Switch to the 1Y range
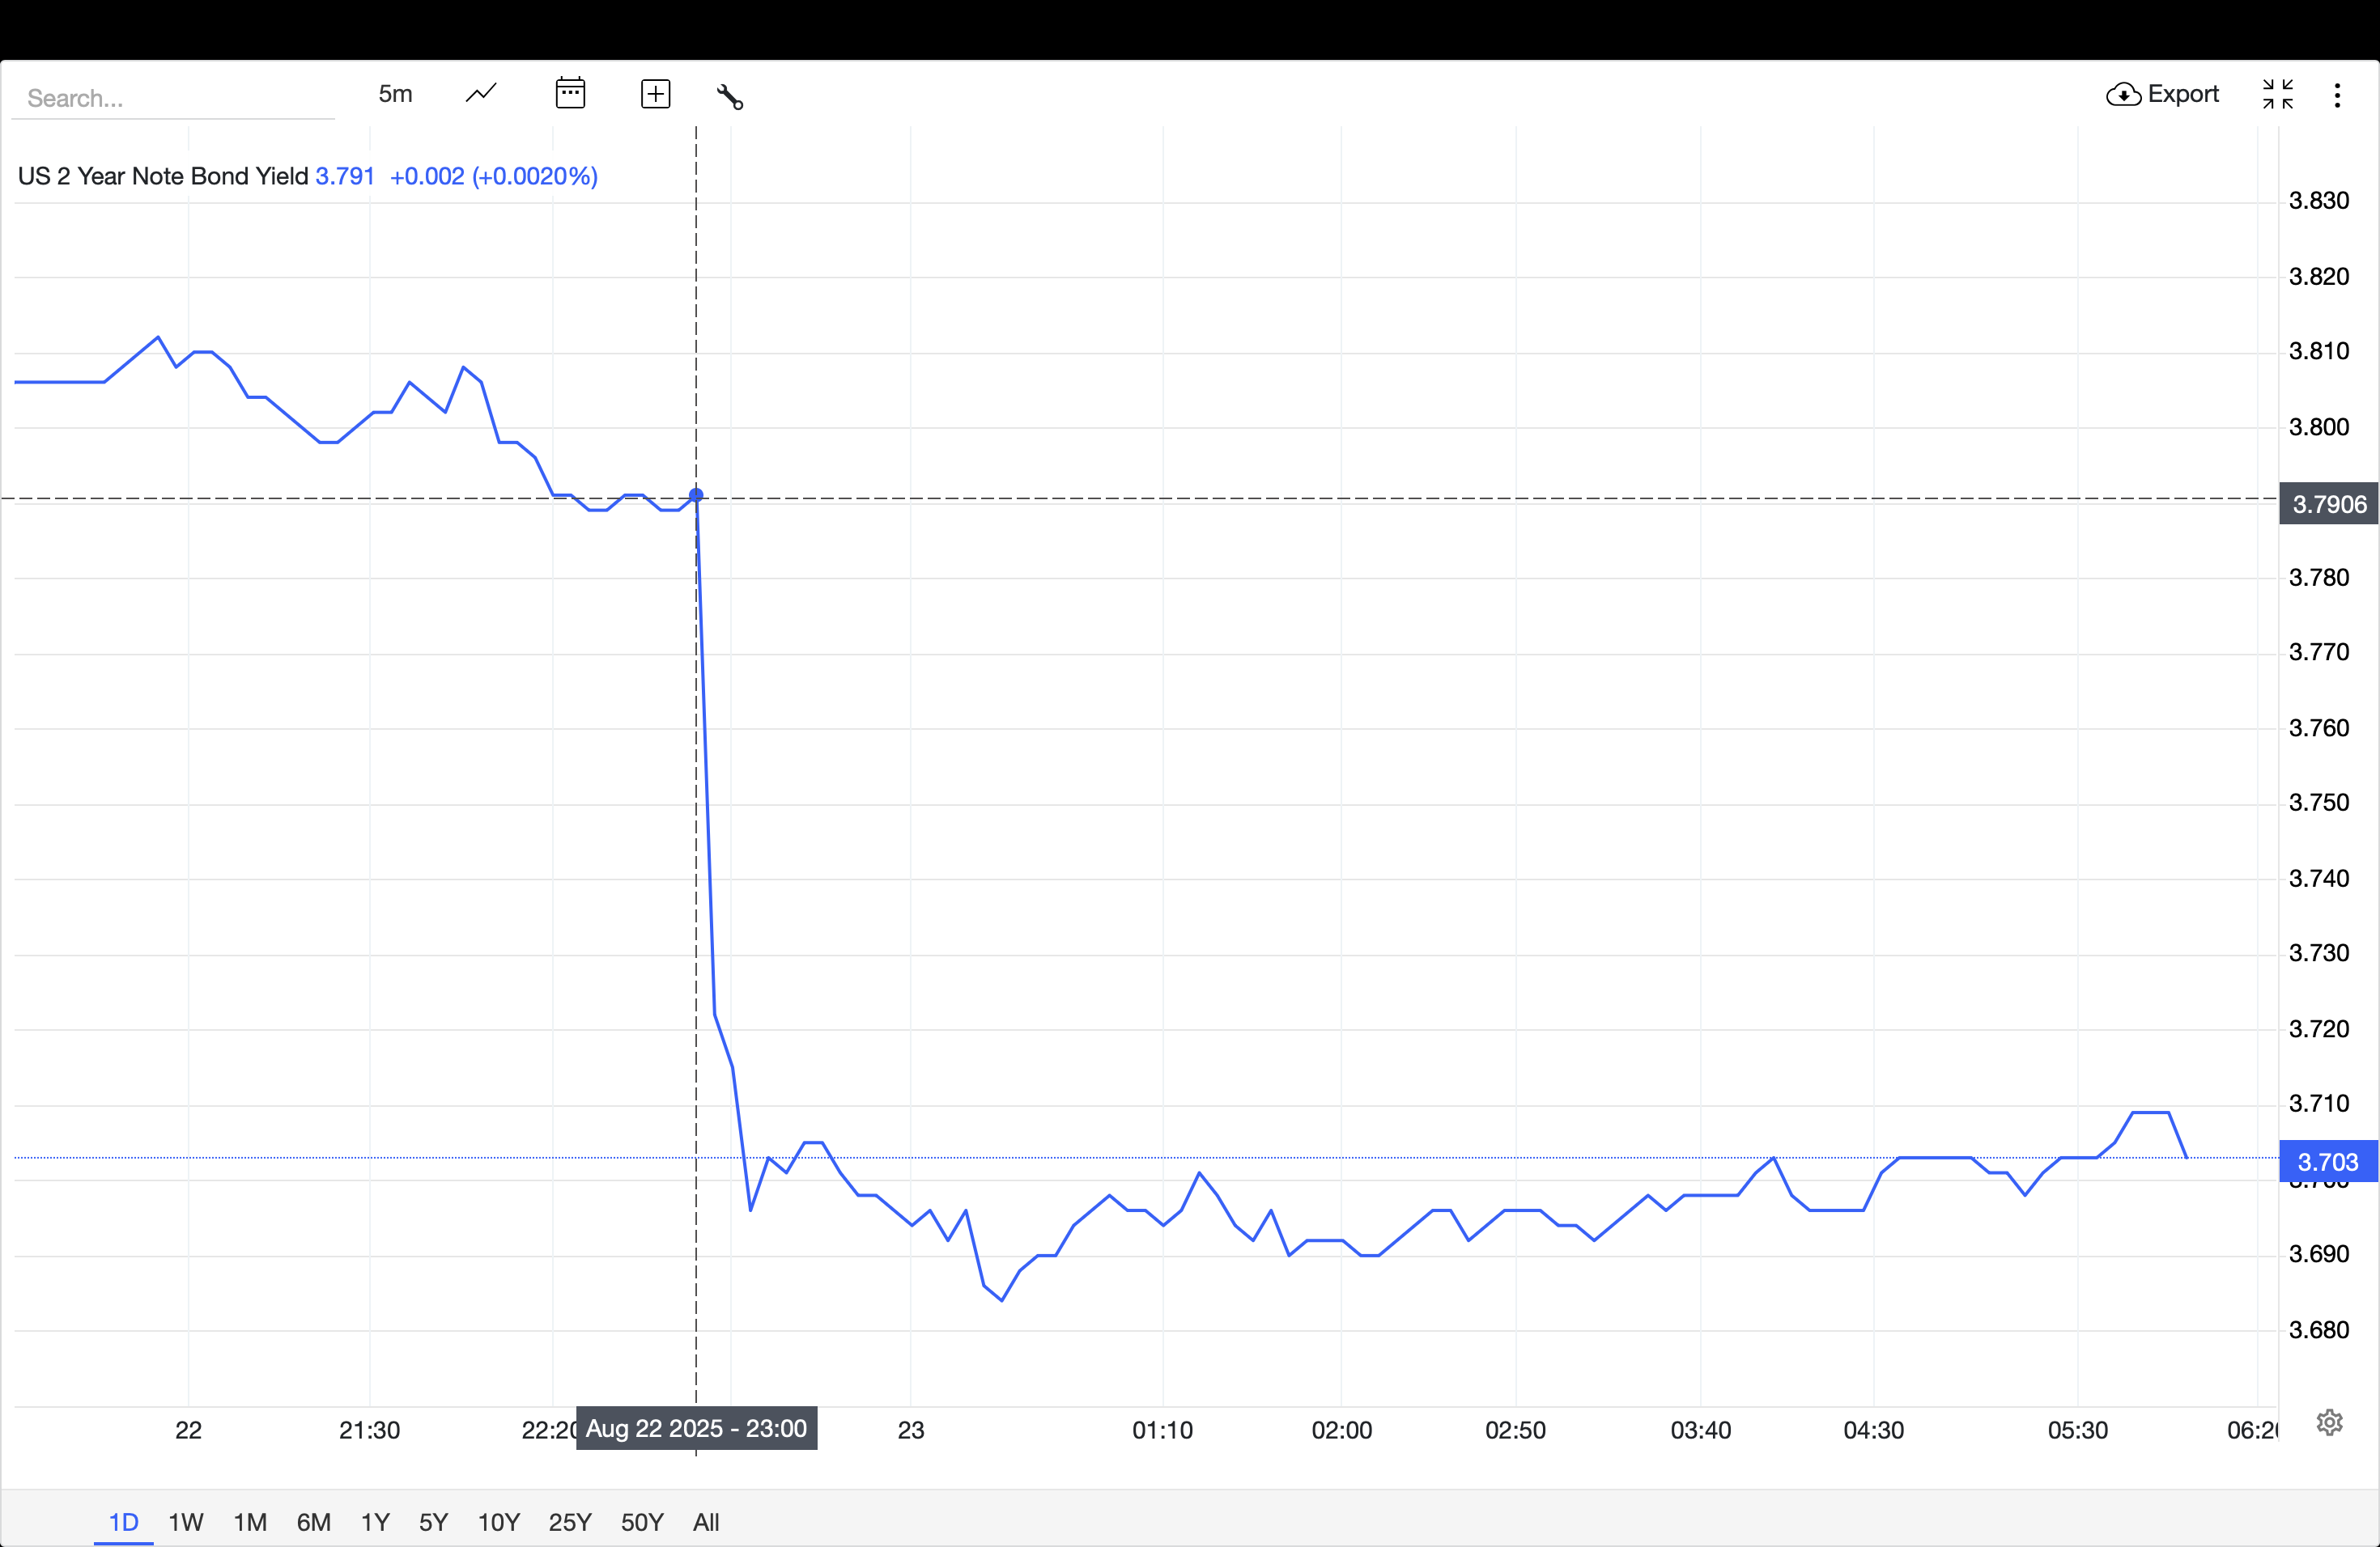This screenshot has height=1547, width=2380. coord(375,1522)
